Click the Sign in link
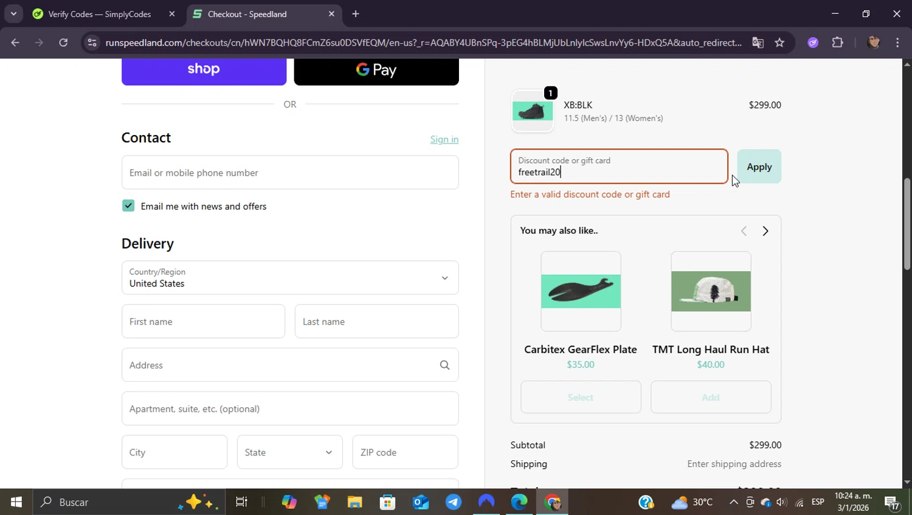This screenshot has width=912, height=515. (444, 139)
